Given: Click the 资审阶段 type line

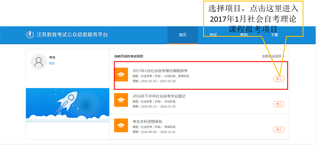Looking at the screenshot, I should (x=154, y=127).
